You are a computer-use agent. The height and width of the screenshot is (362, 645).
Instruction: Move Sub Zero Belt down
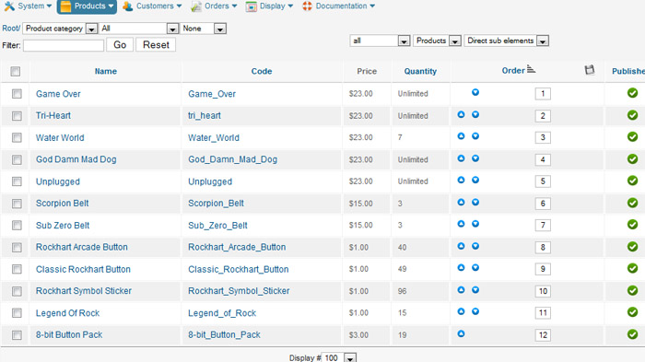tap(475, 224)
